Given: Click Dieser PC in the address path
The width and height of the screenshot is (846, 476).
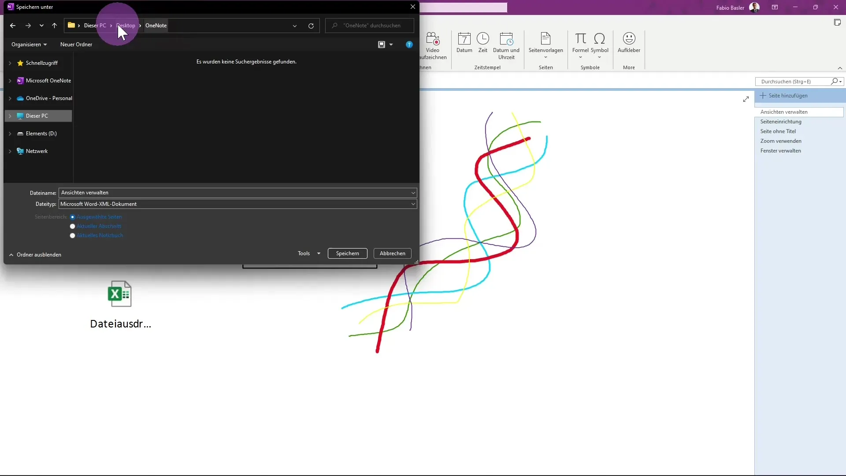Looking at the screenshot, I should (x=95, y=26).
